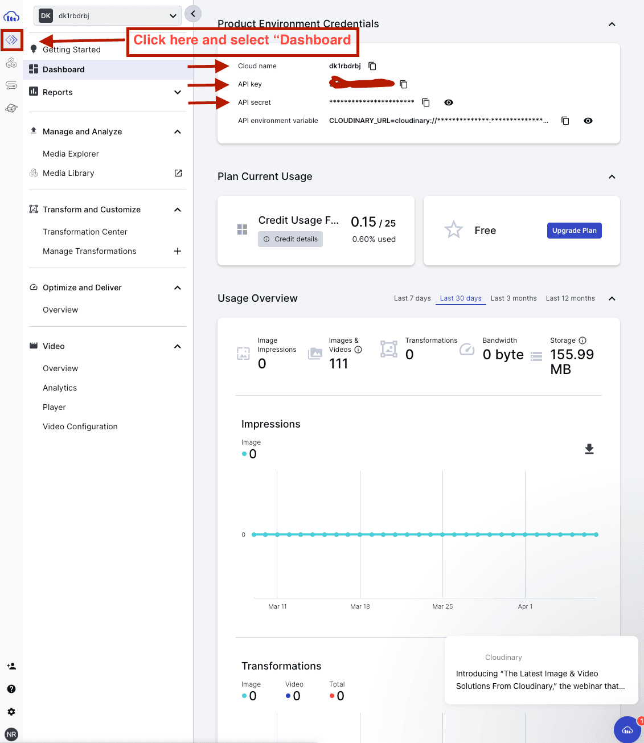Click the Upgrade Plan button

[x=574, y=230]
